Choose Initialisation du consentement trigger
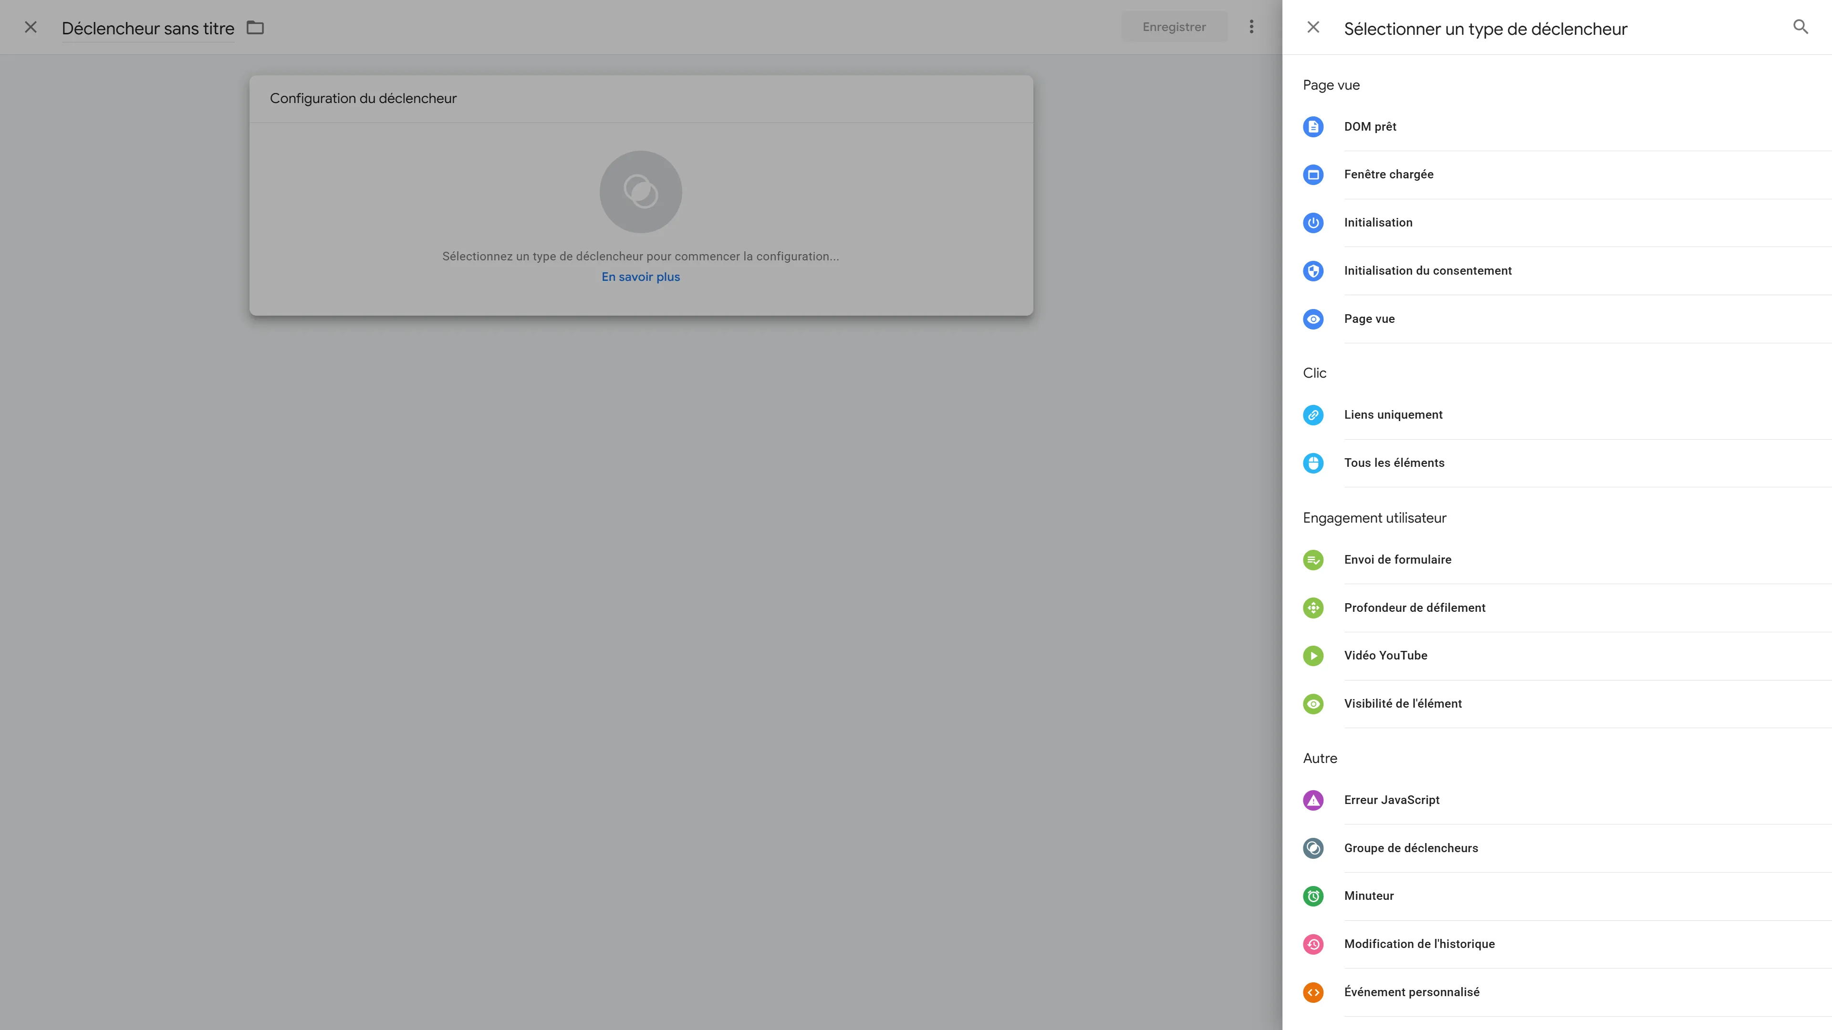 click(1567, 271)
